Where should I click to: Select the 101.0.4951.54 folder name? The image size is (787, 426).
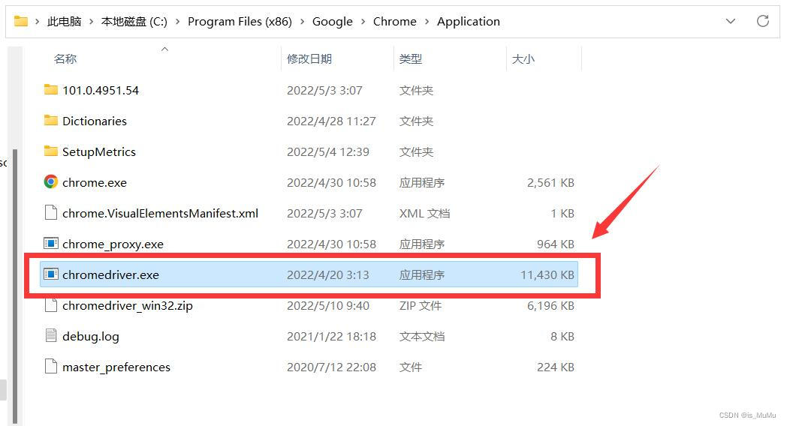coord(101,90)
